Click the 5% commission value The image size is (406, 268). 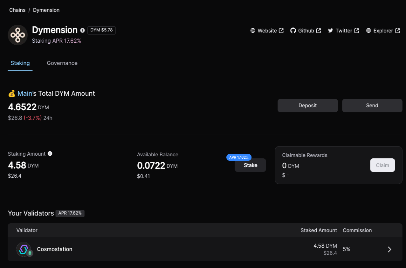coord(346,249)
